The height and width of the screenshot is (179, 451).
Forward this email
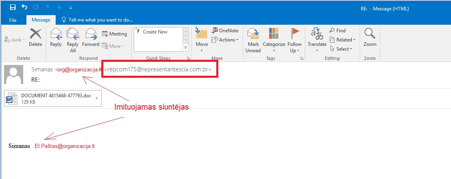[91, 37]
